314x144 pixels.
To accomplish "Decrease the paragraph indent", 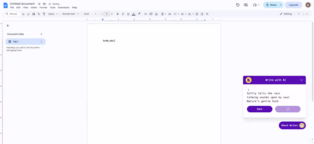I will pos(197,14).
